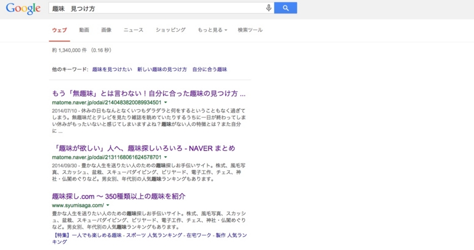
Task: Switch to the 画像 tab
Action: point(107,30)
